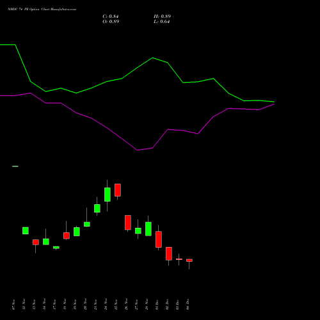The height and width of the screenshot is (320, 320).
Task: Click the 26 Nov date label
Action: pyautogui.click(x=127, y=305)
